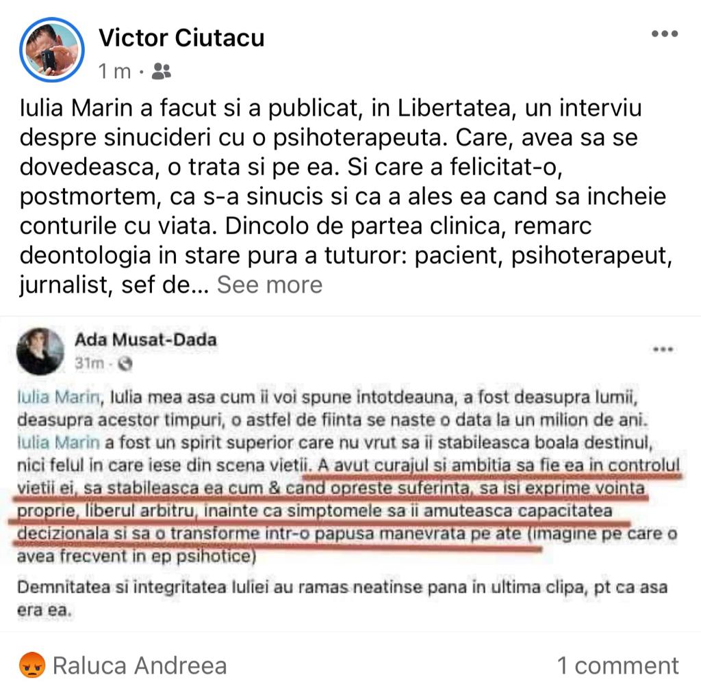Click the Ada Musat-Dada name
Viewport: 701px width, 695px height.
pos(146,340)
